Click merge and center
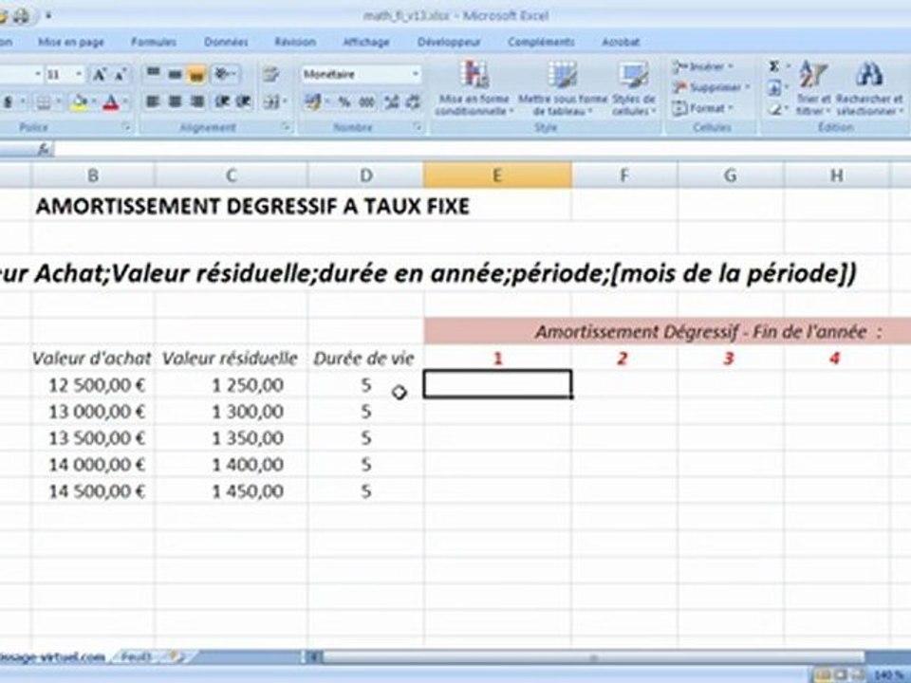Screen dimensions: 911x683 click(x=271, y=102)
